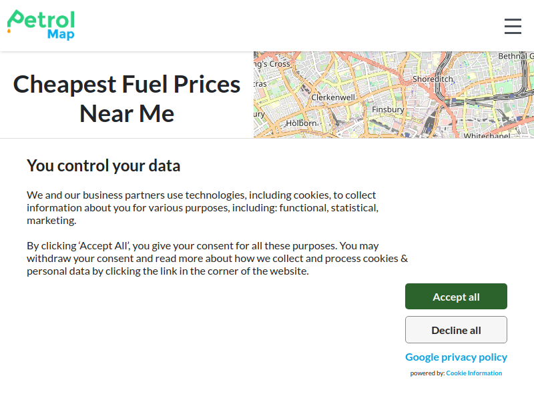Image resolution: width=534 pixels, height=400 pixels.
Task: Click the Accept All consent explanation paragraph
Action: point(218,258)
